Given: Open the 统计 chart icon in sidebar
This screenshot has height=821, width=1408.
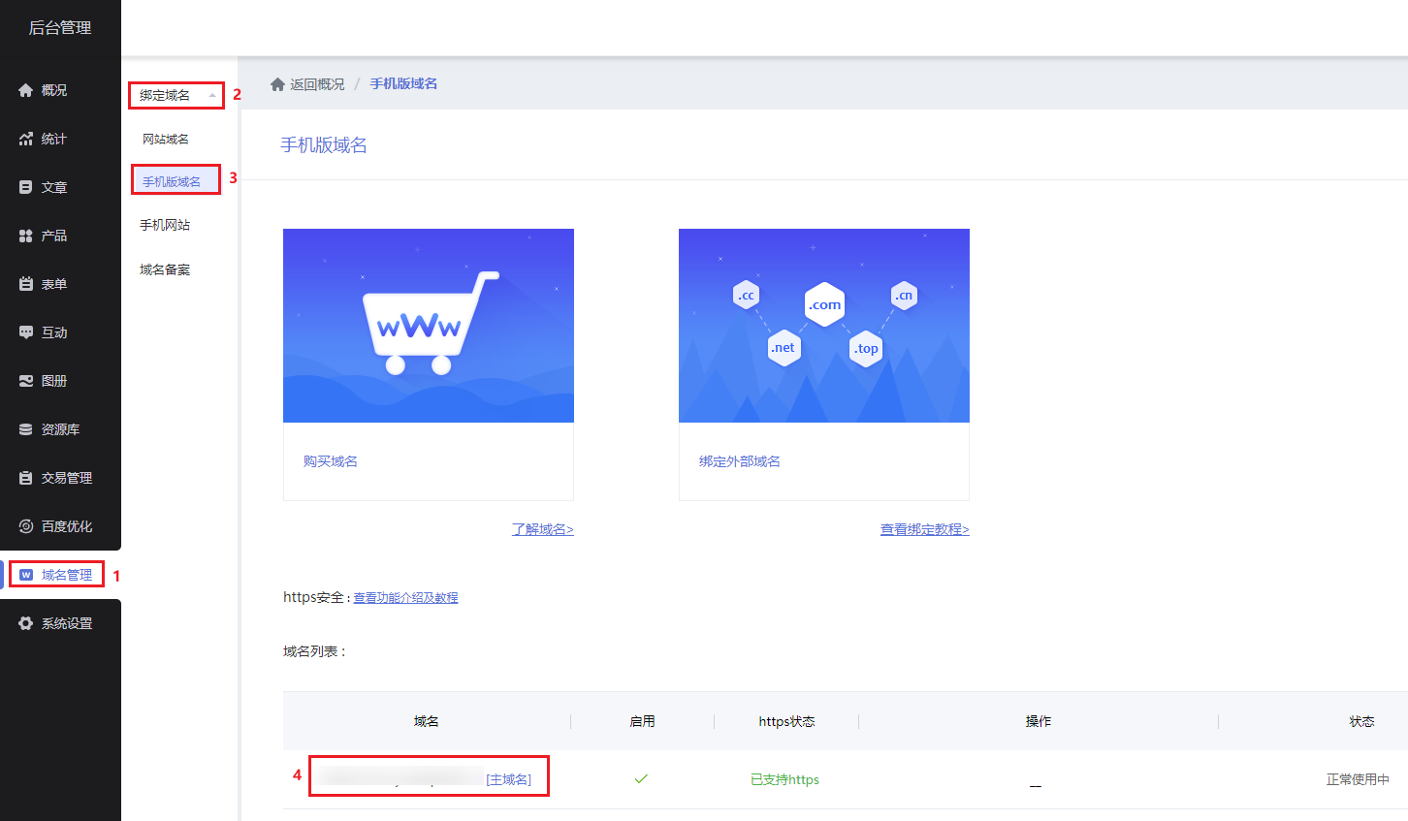Looking at the screenshot, I should [26, 139].
